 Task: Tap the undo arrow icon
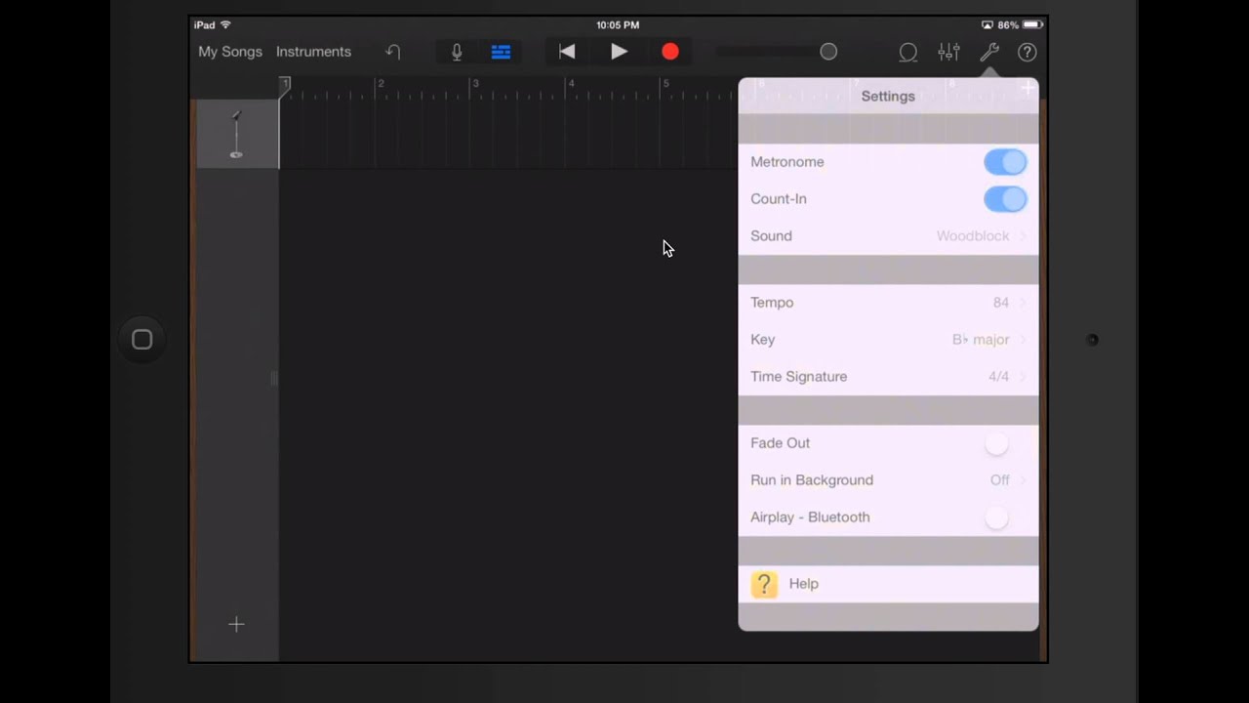(x=393, y=52)
